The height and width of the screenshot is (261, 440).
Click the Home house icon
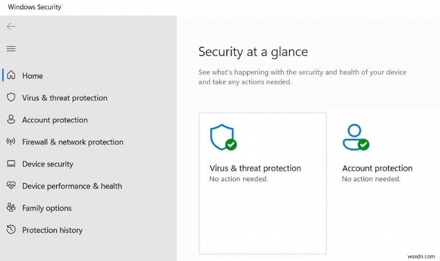[11, 76]
